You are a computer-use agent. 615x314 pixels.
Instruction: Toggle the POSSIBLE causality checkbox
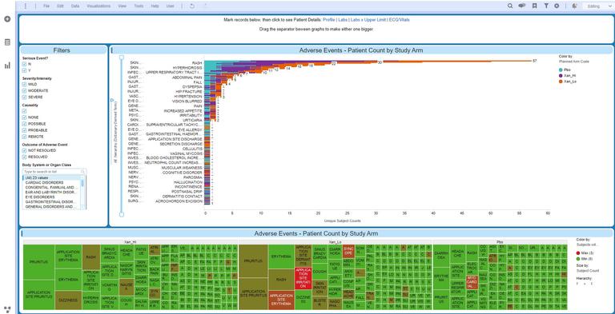pyautogui.click(x=24, y=124)
